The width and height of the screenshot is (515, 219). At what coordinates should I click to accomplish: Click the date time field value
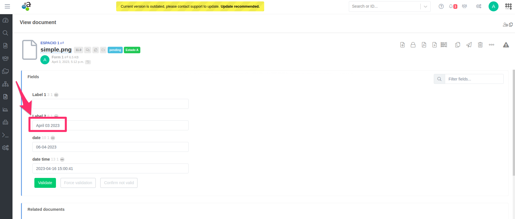(x=110, y=169)
